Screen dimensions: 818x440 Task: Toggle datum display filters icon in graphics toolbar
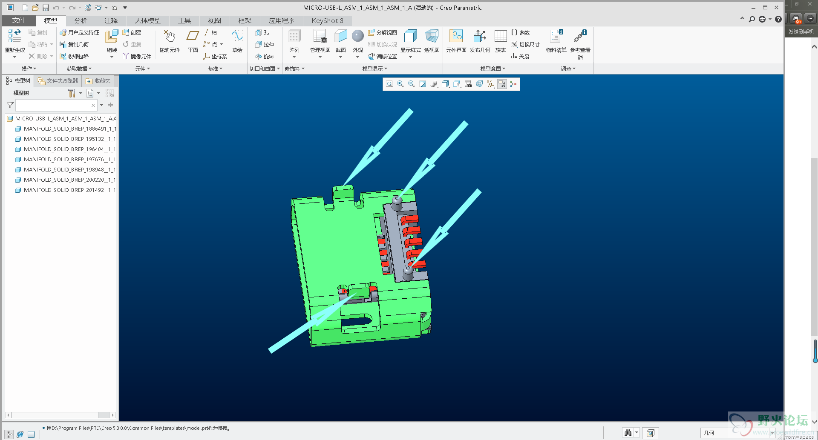(x=491, y=84)
